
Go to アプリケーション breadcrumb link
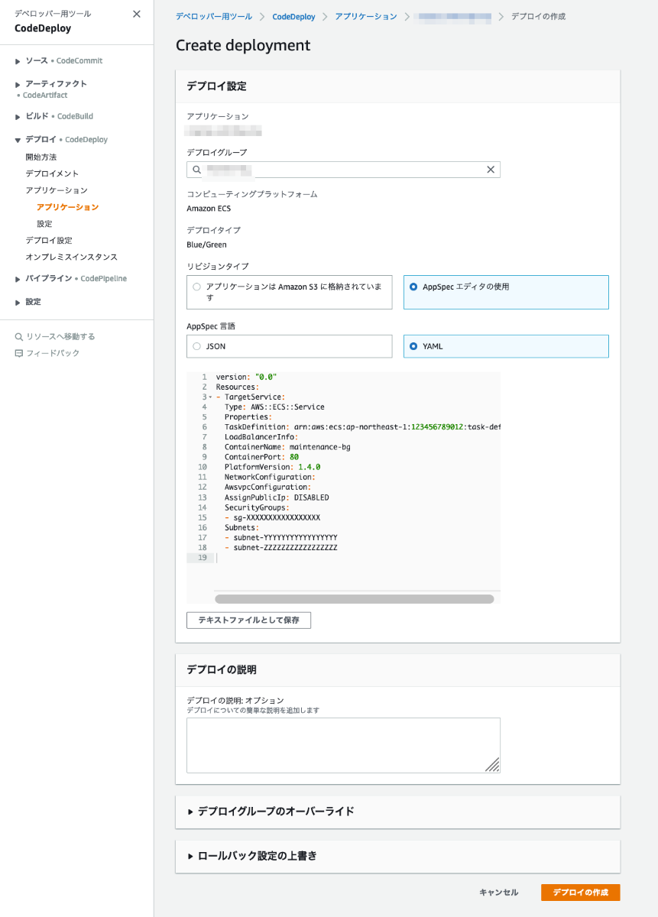click(x=366, y=16)
